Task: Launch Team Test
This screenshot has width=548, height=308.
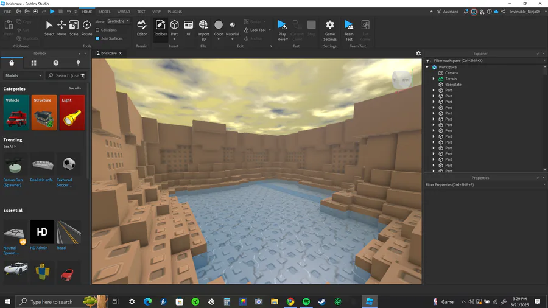Action: (349, 30)
